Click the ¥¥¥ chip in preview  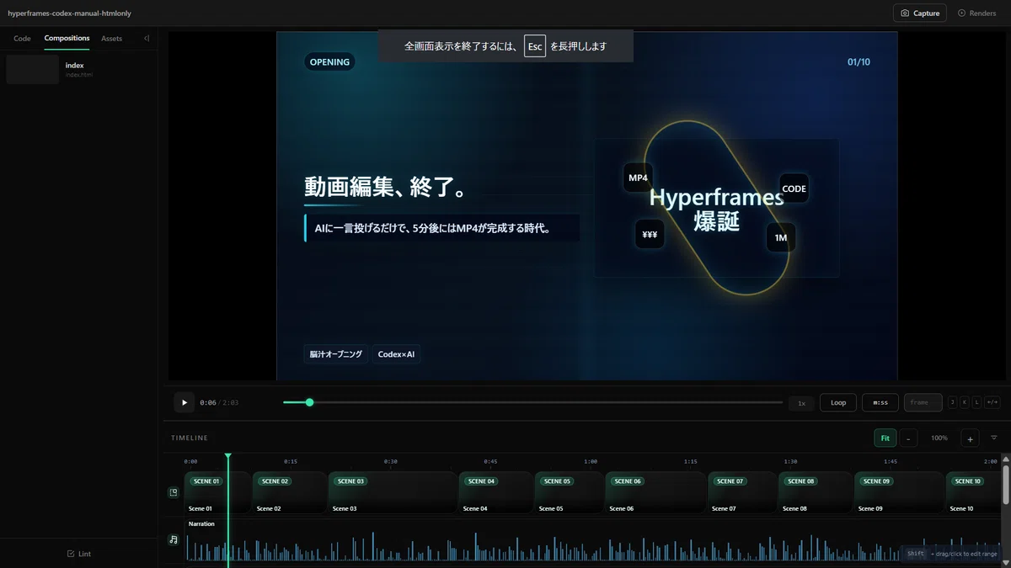pyautogui.click(x=650, y=235)
